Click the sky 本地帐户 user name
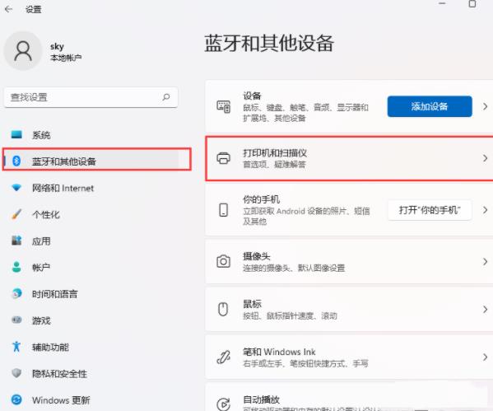 (66, 52)
